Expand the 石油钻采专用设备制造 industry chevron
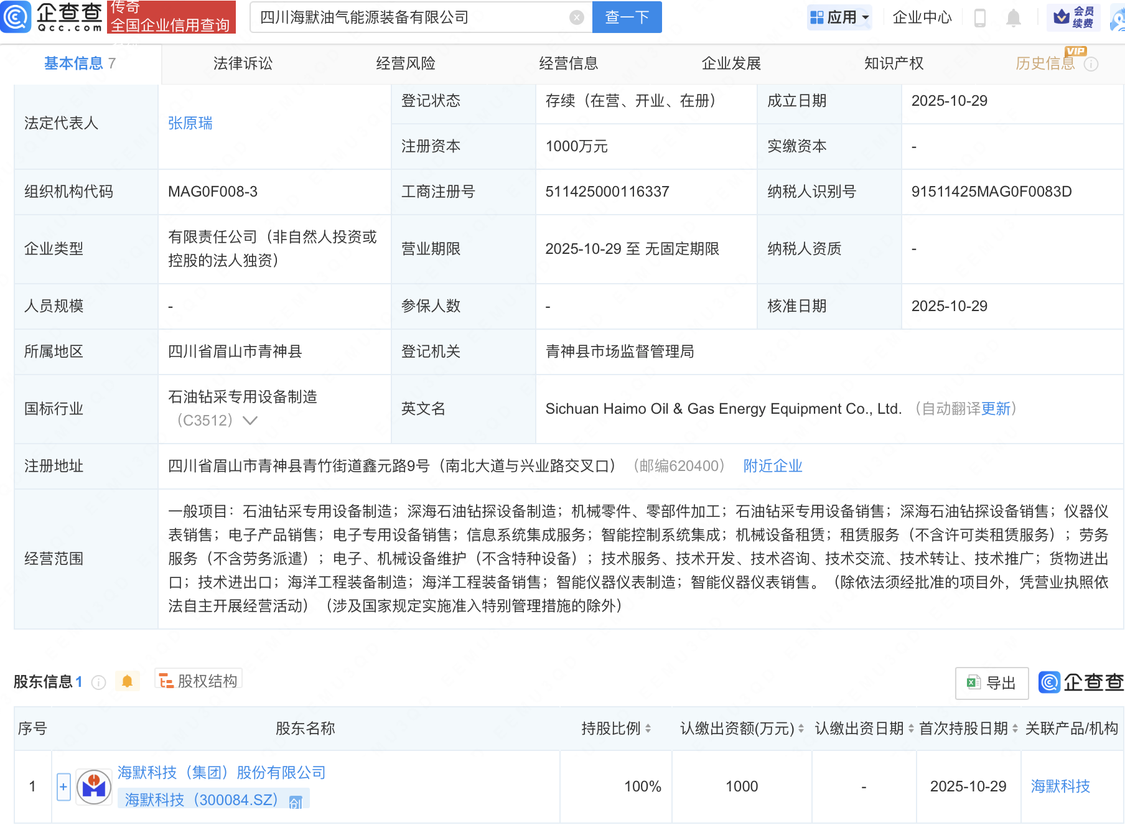The image size is (1125, 825). [x=250, y=421]
